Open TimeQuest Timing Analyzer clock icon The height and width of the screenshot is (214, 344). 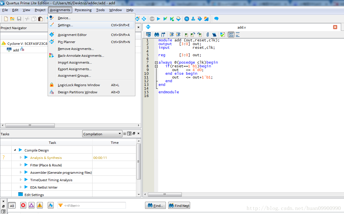[x=186, y=19]
